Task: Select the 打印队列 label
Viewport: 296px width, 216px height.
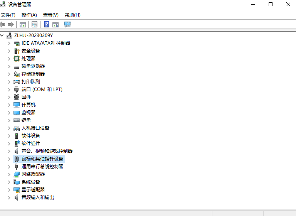Action: click(31, 82)
